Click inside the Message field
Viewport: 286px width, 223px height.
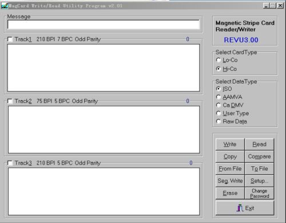click(104, 25)
